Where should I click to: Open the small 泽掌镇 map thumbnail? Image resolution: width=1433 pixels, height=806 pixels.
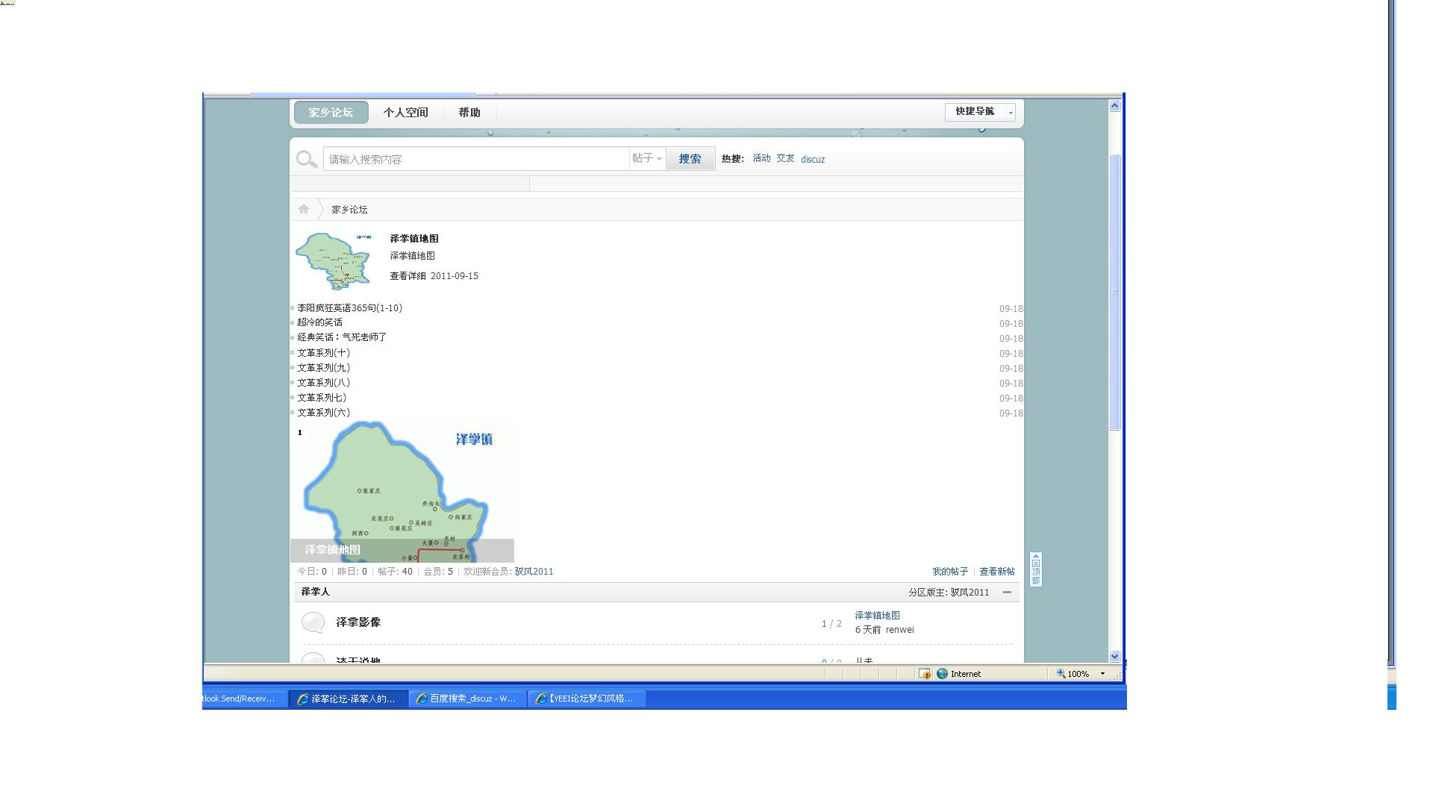click(334, 260)
